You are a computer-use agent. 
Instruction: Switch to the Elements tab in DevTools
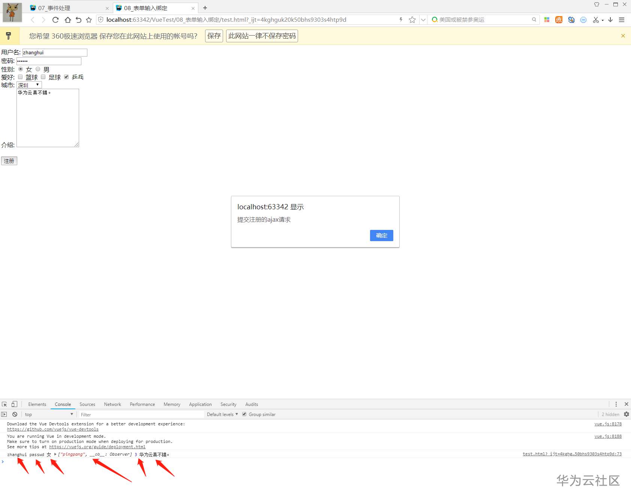tap(37, 404)
